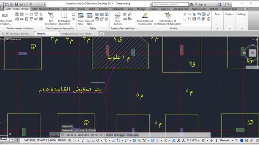This screenshot has width=259, height=145.
Task: Click the wrench customize icon on command line
Action: 58,135
